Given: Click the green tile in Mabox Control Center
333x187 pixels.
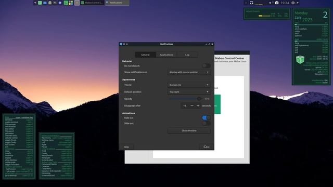Looking at the screenshot, I should pyautogui.click(x=217, y=104).
